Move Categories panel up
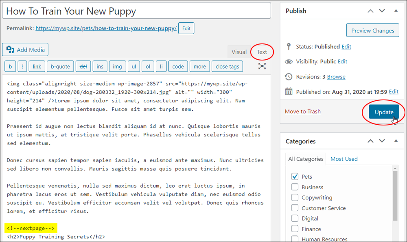Image resolution: width=407 pixels, height=242 pixels. (x=370, y=141)
